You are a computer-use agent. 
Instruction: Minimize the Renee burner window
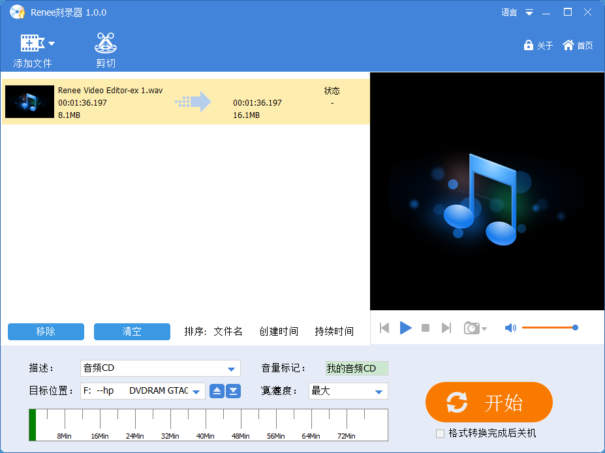pos(546,13)
